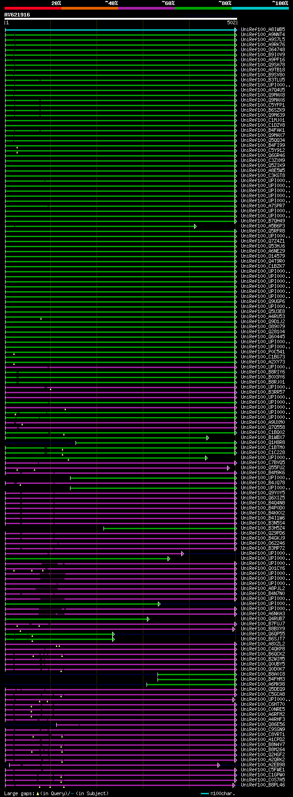Select label UniRef100_A4RU53
Screen dimensions: 293x797
(x=263, y=317)
